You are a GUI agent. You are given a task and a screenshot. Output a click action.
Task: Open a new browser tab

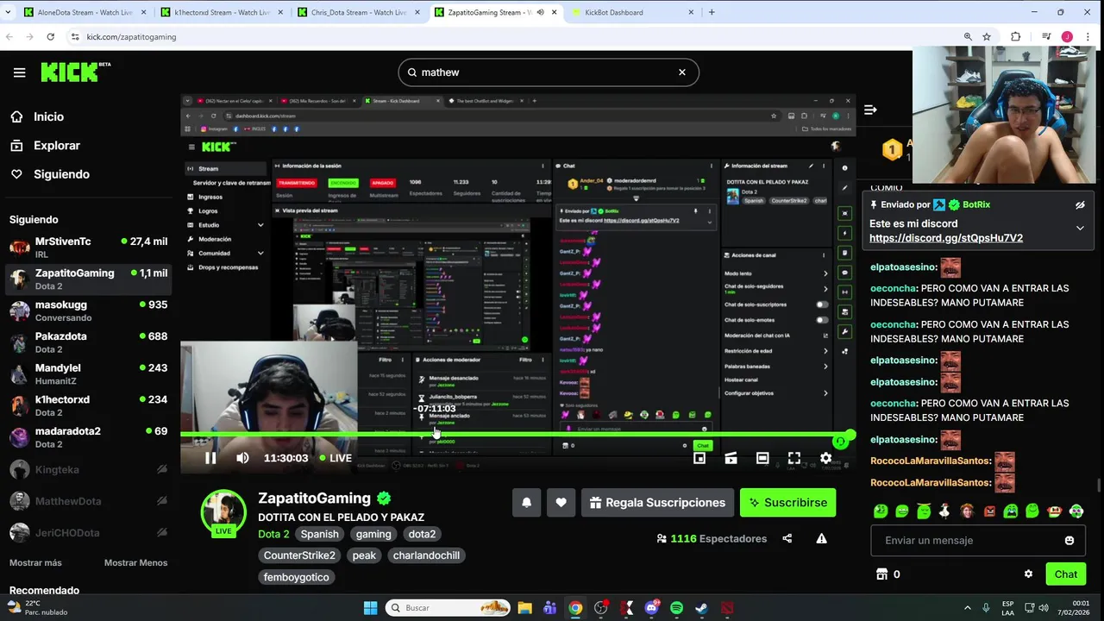[x=712, y=12]
